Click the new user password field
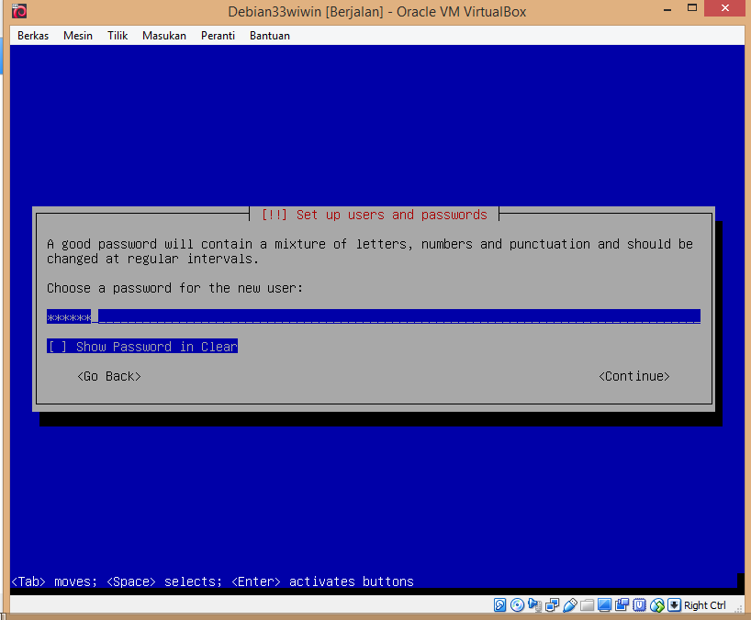This screenshot has height=620, width=751. coord(374,316)
